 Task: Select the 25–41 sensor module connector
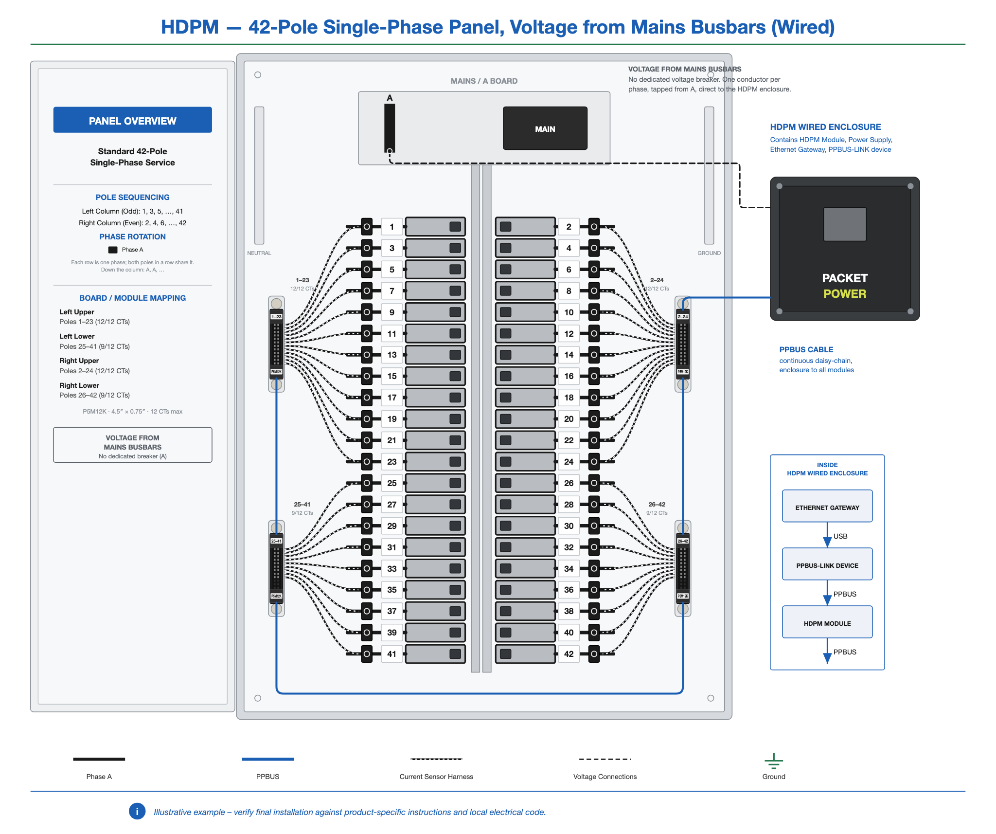(x=276, y=568)
